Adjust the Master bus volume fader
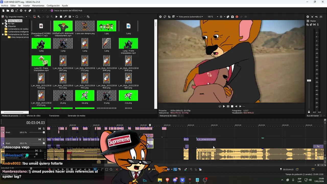This screenshot has width=327, height=184. (309, 80)
